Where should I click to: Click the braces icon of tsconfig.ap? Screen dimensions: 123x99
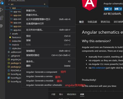coord(9,74)
